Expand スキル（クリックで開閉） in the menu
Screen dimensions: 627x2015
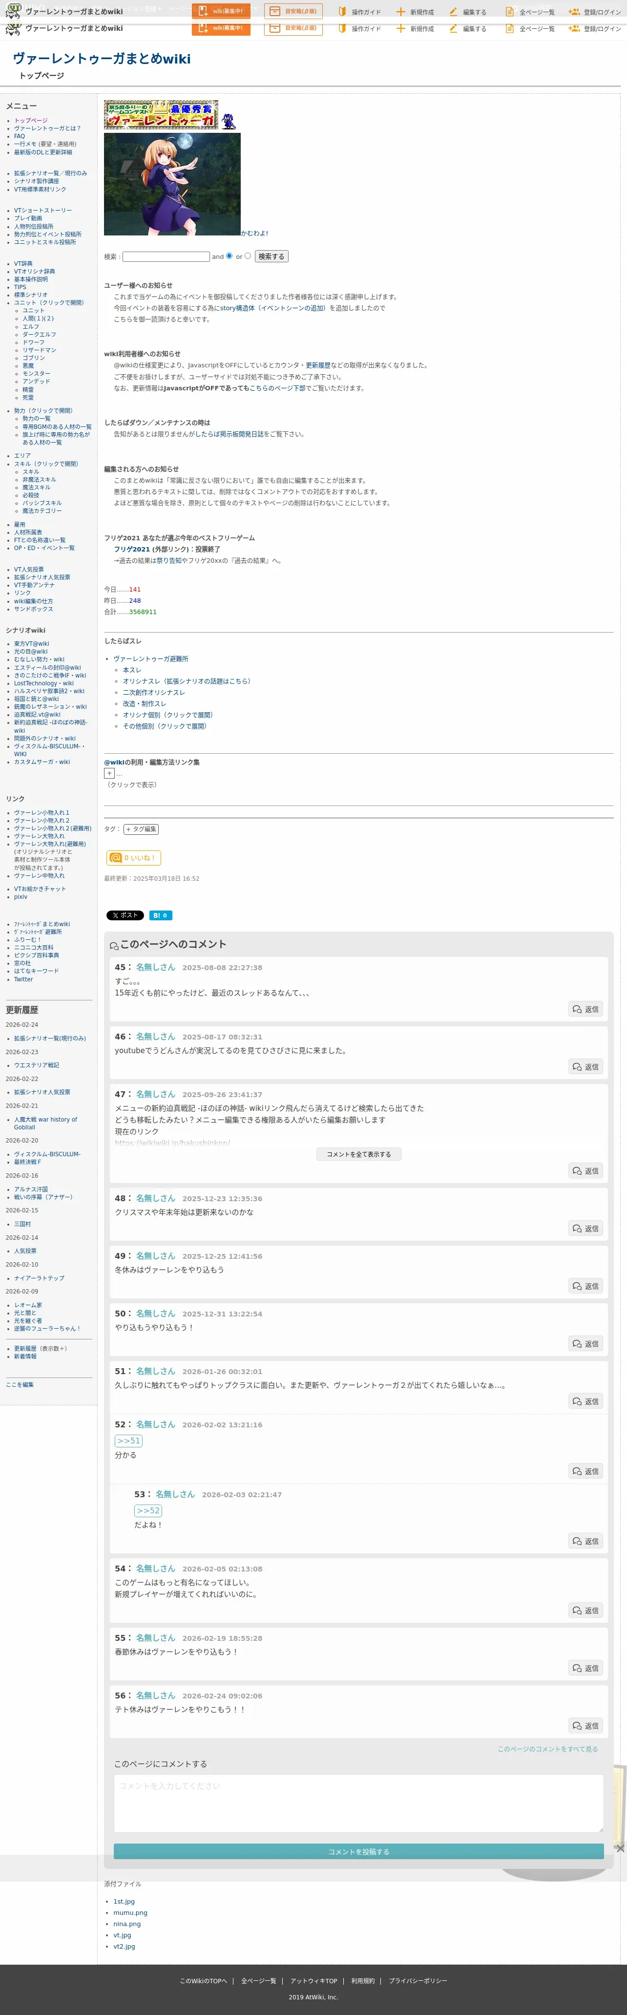point(46,464)
